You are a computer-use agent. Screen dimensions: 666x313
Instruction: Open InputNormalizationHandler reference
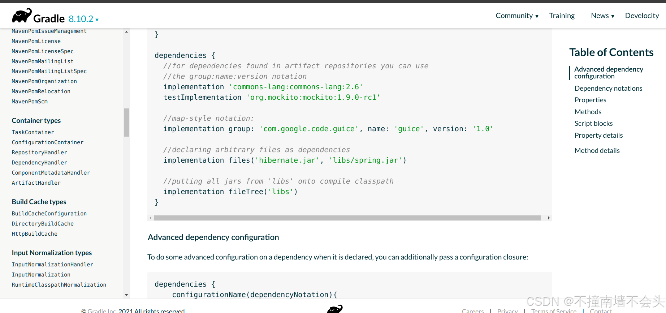click(52, 265)
